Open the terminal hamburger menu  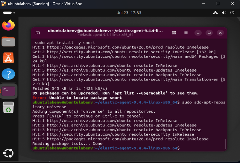point(186,33)
